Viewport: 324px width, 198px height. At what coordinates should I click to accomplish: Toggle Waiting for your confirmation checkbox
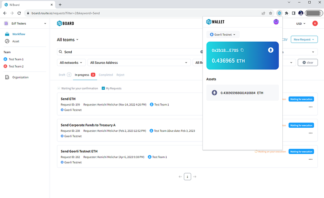(x=59, y=88)
